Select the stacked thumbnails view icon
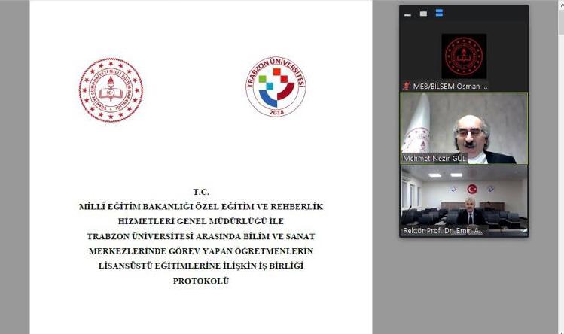564x334 pixels. point(439,14)
